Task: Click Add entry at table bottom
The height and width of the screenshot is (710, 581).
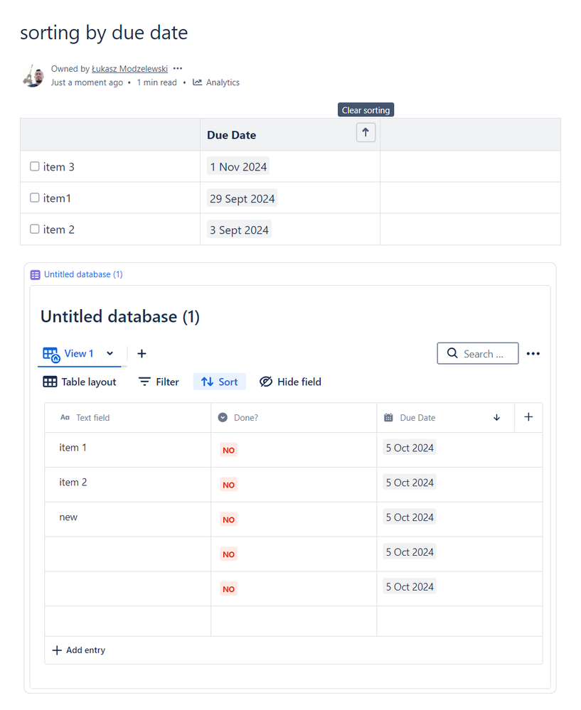Action: (x=79, y=650)
